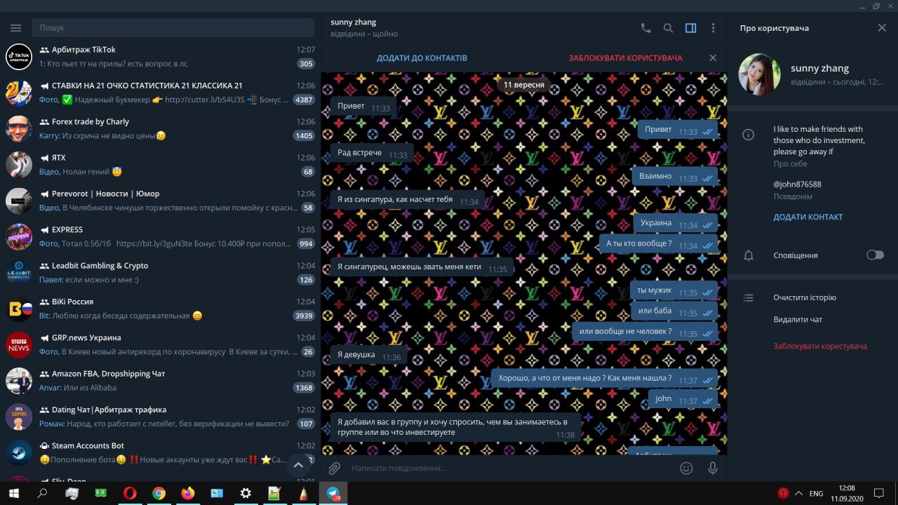Open the СТАВКИ НА 21 ОЧКО channel
This screenshot has width=898, height=505.
coord(160,93)
